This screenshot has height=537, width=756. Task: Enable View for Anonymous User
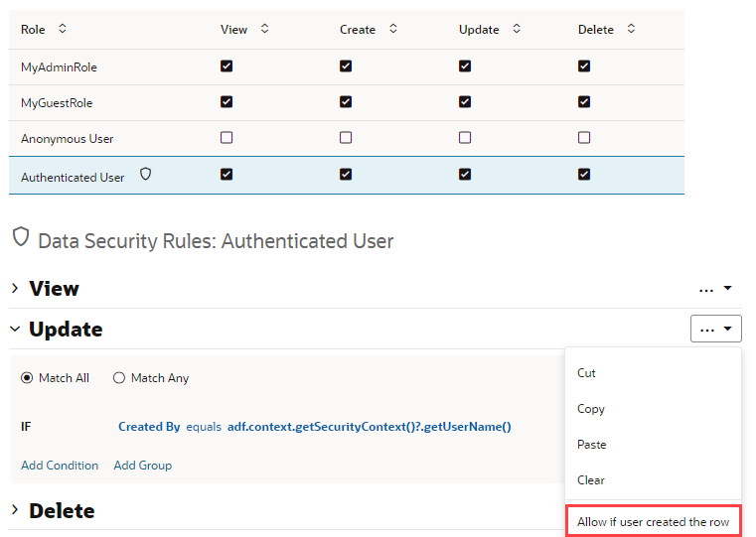(227, 138)
